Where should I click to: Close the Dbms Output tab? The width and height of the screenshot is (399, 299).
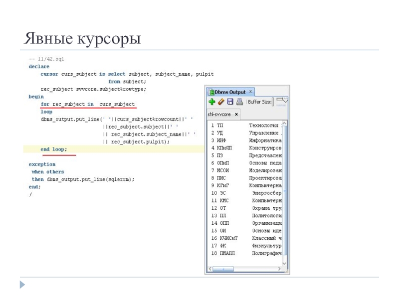pos(251,92)
